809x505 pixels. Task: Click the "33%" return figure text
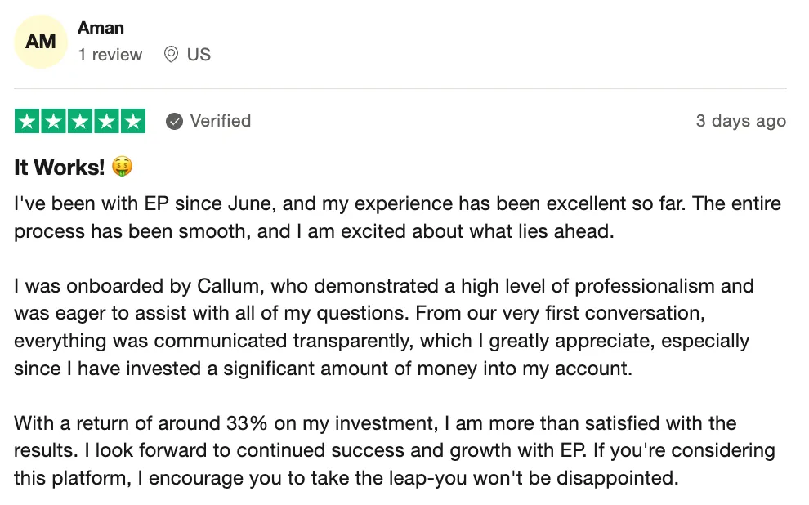click(247, 423)
